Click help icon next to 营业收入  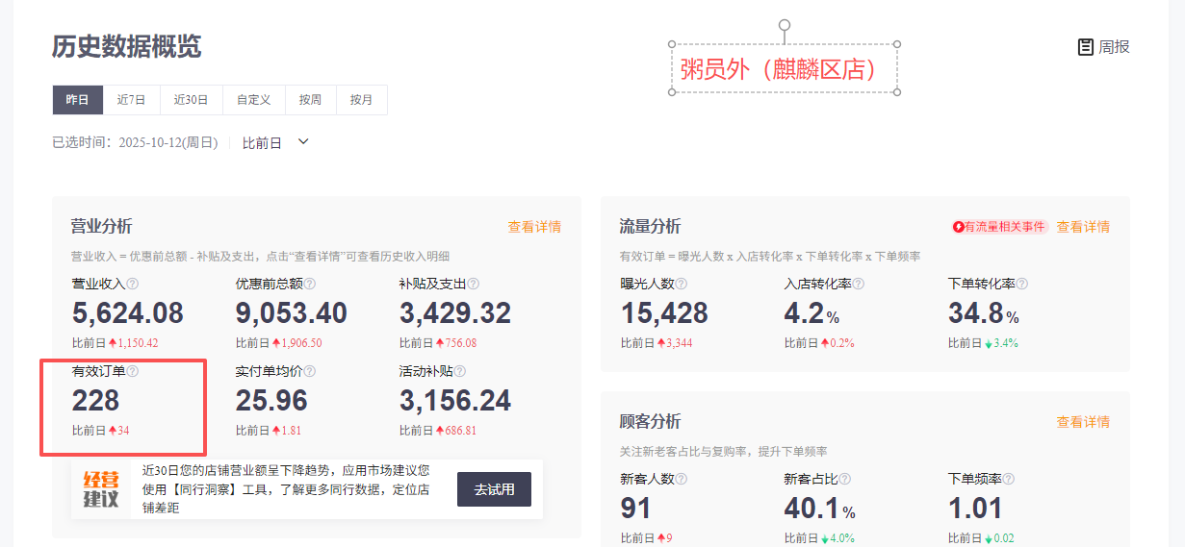[133, 285]
